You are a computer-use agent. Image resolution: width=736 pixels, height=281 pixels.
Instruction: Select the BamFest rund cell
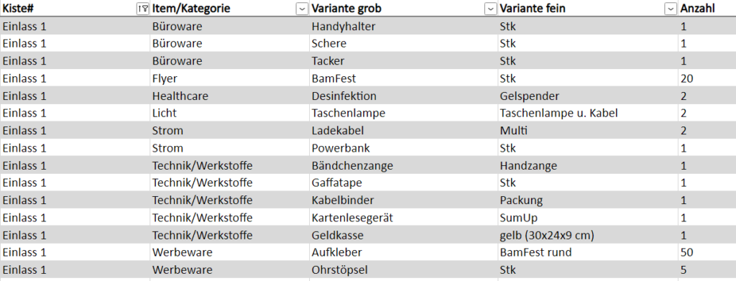588,252
